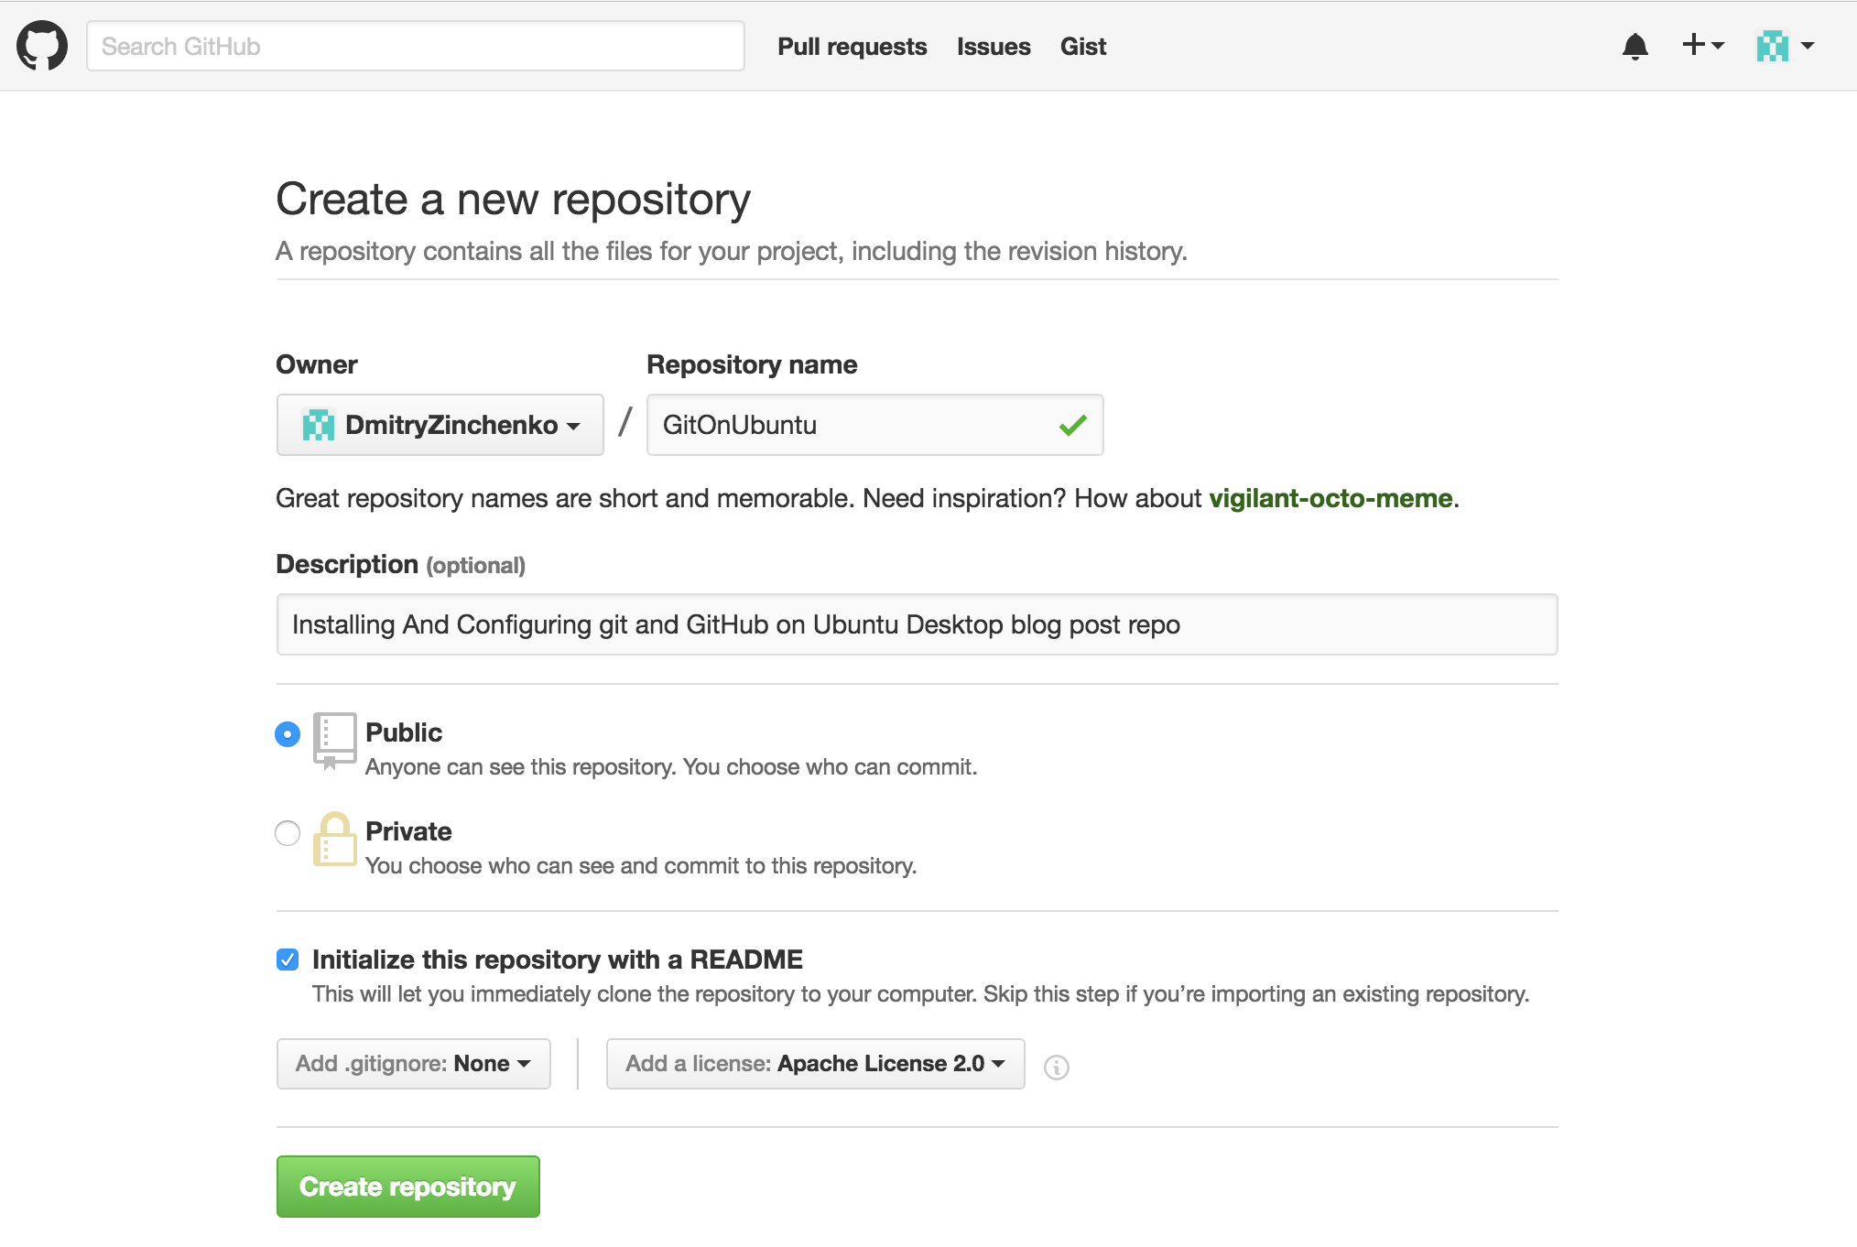Open the plus create-new menu
Screen dimensions: 1857x1247
[1702, 45]
